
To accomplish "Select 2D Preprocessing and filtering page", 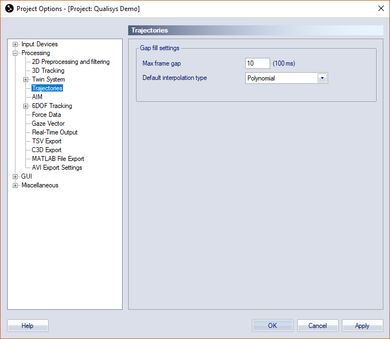I will coord(71,62).
